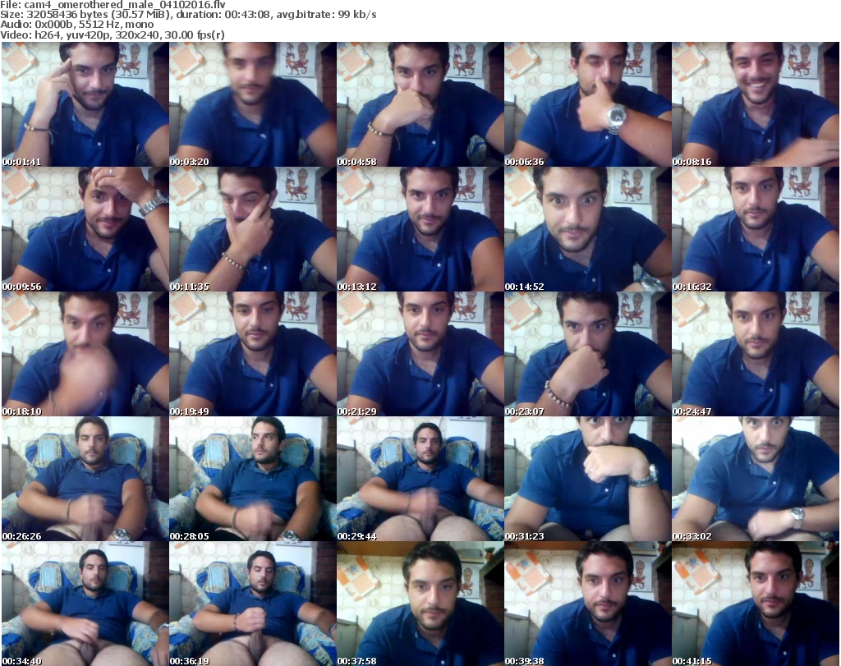Screen dimensions: 841x666
Task: Select the last thumbnail stamped 00:41:15
Action: [x=756, y=604]
